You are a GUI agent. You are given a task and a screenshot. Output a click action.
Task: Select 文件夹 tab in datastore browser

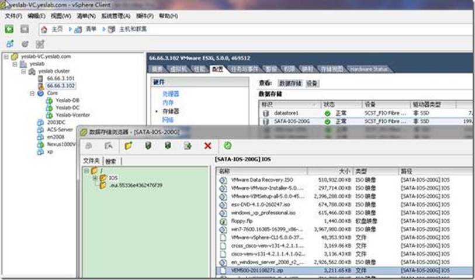(x=92, y=161)
